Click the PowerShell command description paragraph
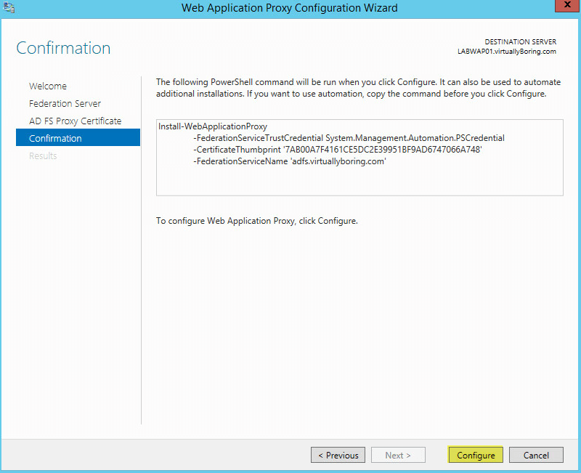This screenshot has width=581, height=473. (x=358, y=88)
